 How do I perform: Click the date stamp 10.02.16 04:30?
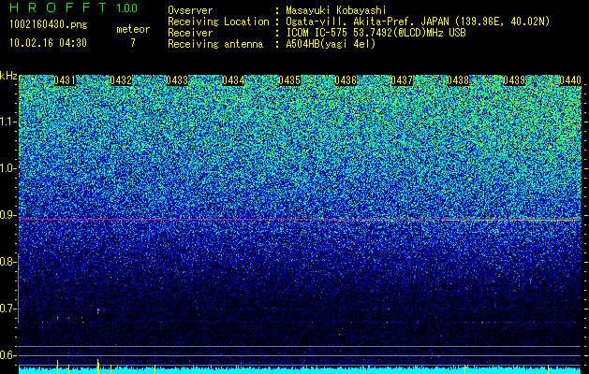click(49, 43)
